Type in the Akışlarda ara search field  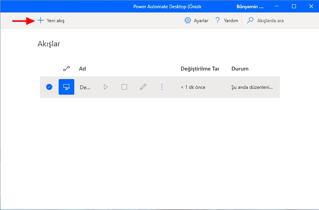pos(271,21)
